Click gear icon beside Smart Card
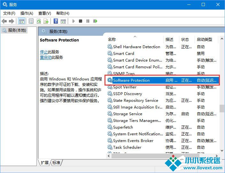 coord(110,53)
